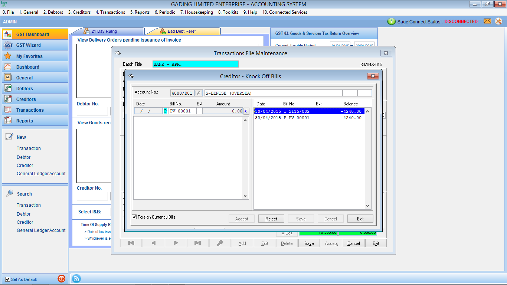Click the Amount field 0.00
Screen dimensions: 507x285
point(223,111)
